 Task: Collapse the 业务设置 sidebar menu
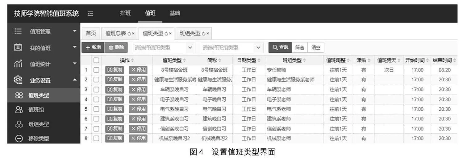coord(44,81)
